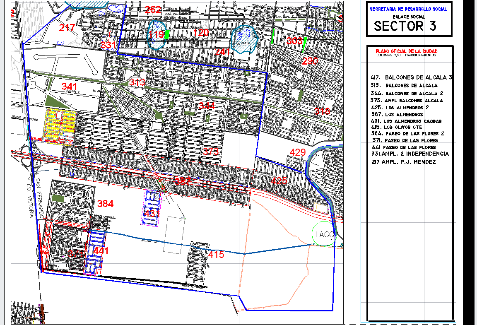Click legend entry 417 BALCONES DE ALCALA 3
This screenshot has width=477, height=325.
(411, 77)
